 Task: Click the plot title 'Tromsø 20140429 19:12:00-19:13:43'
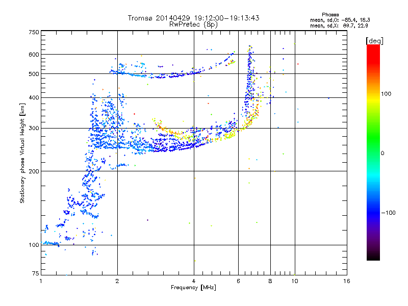point(193,18)
